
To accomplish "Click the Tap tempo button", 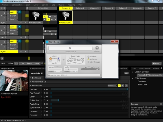I will [x=23, y=63].
